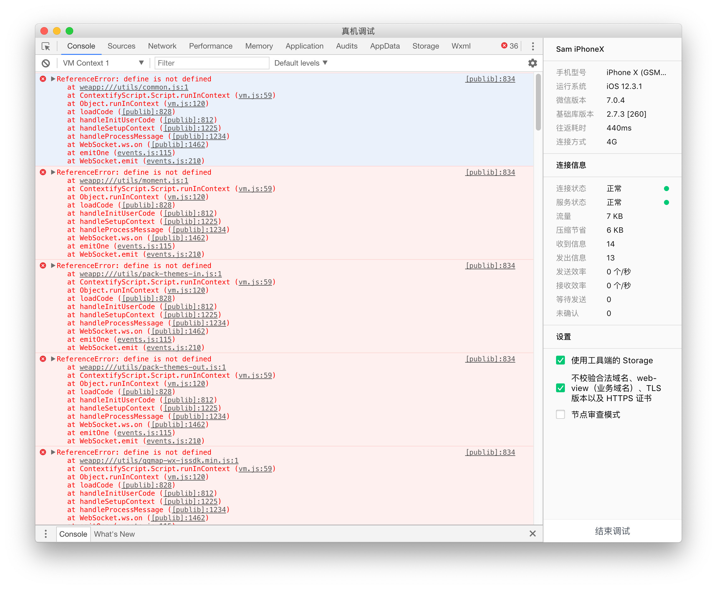Open the Default levels dropdown

300,63
